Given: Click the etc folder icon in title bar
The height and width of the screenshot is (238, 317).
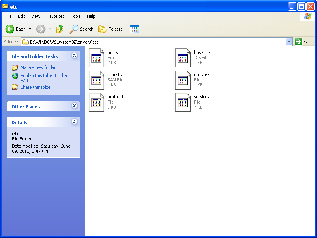Looking at the screenshot, I should point(5,6).
